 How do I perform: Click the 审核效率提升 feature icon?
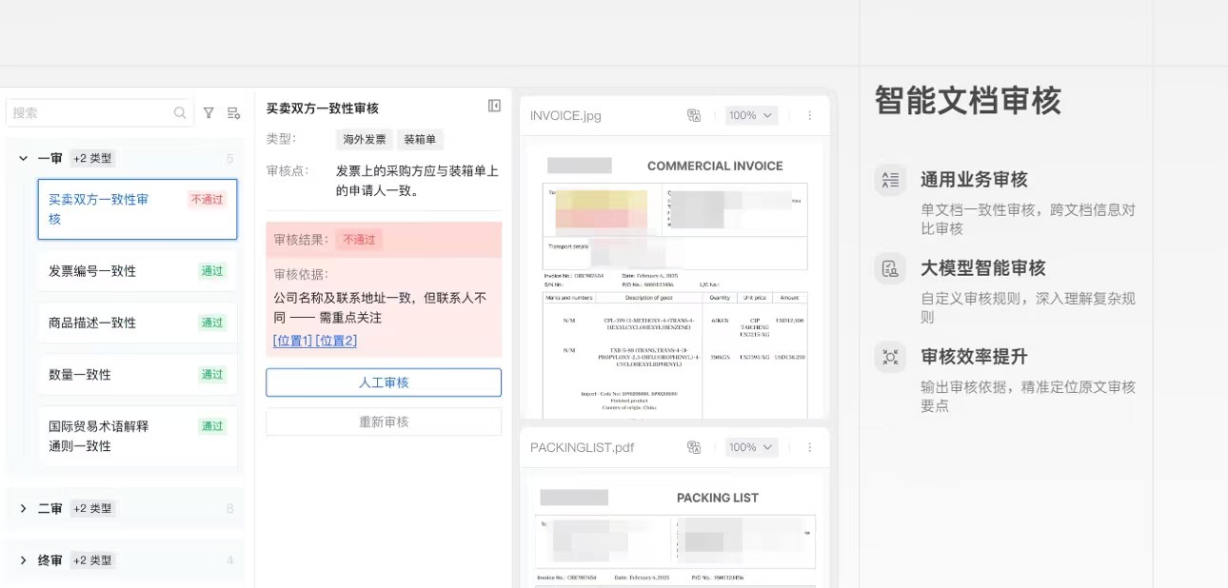(890, 357)
